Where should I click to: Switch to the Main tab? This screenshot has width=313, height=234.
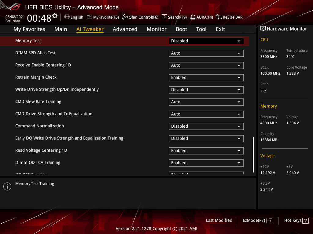click(x=61, y=29)
